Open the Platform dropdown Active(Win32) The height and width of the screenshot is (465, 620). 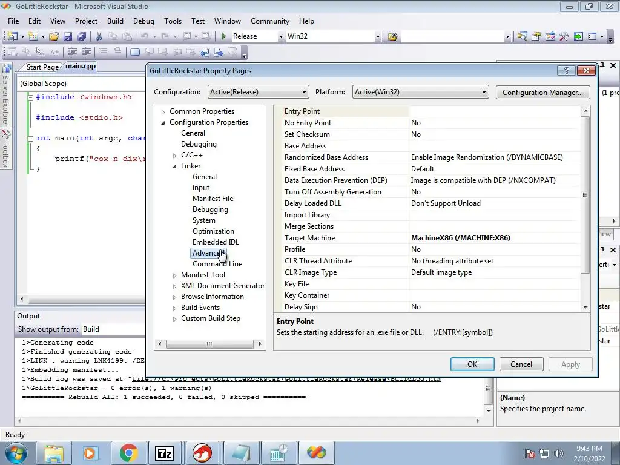[x=420, y=92]
